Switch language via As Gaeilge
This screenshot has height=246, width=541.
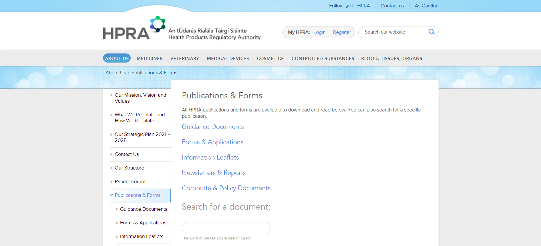click(x=426, y=6)
